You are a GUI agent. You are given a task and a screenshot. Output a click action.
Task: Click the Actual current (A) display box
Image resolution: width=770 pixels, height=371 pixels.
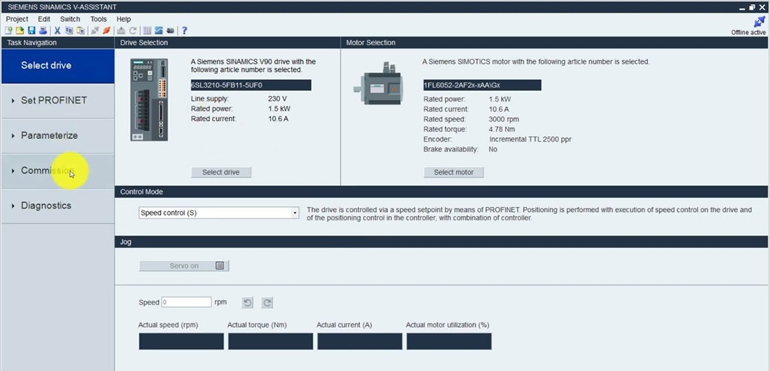click(359, 341)
